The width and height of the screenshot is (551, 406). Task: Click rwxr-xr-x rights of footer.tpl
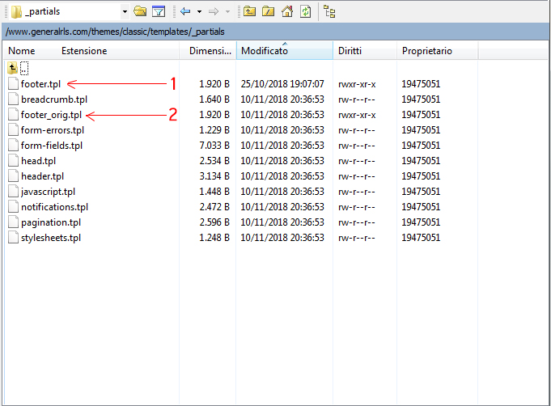[x=357, y=84]
